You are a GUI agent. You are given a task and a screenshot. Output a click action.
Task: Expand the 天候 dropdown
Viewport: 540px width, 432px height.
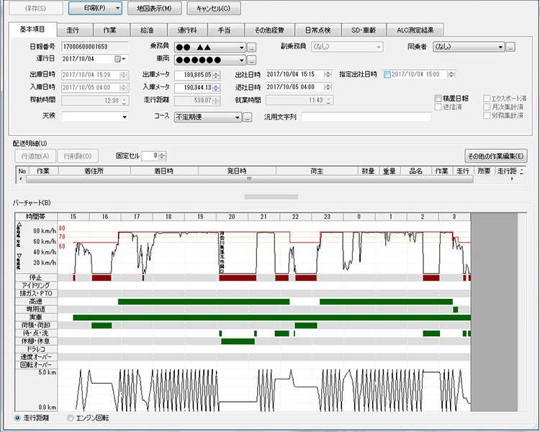(125, 117)
